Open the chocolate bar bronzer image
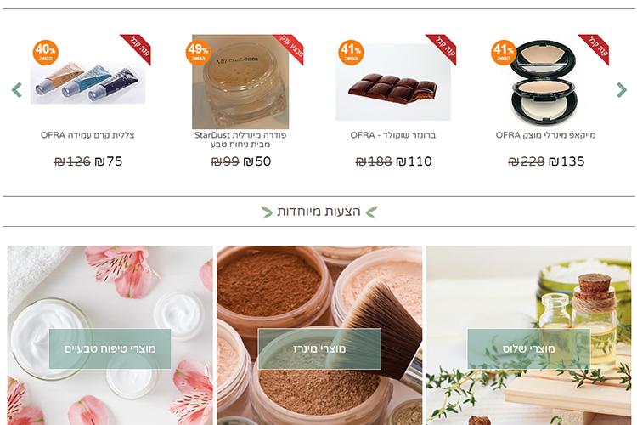 (x=393, y=82)
